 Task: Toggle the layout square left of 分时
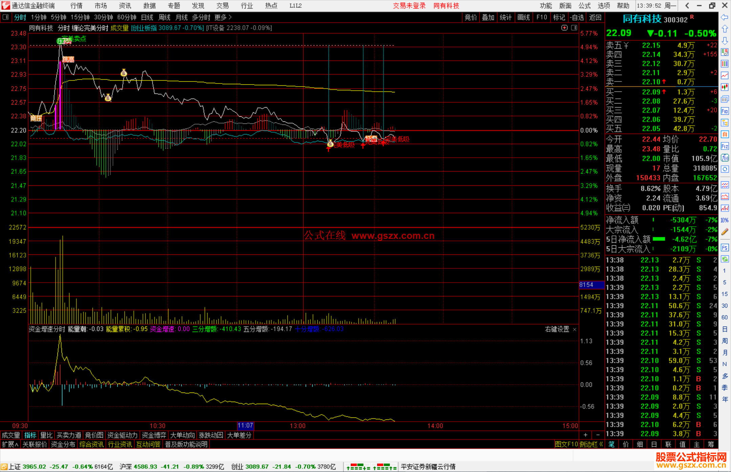pyautogui.click(x=6, y=17)
